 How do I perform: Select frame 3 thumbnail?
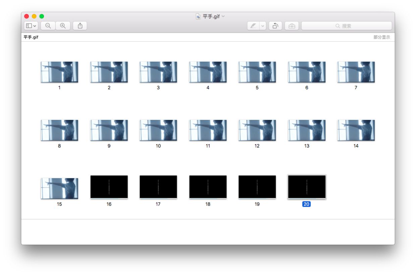point(158,72)
